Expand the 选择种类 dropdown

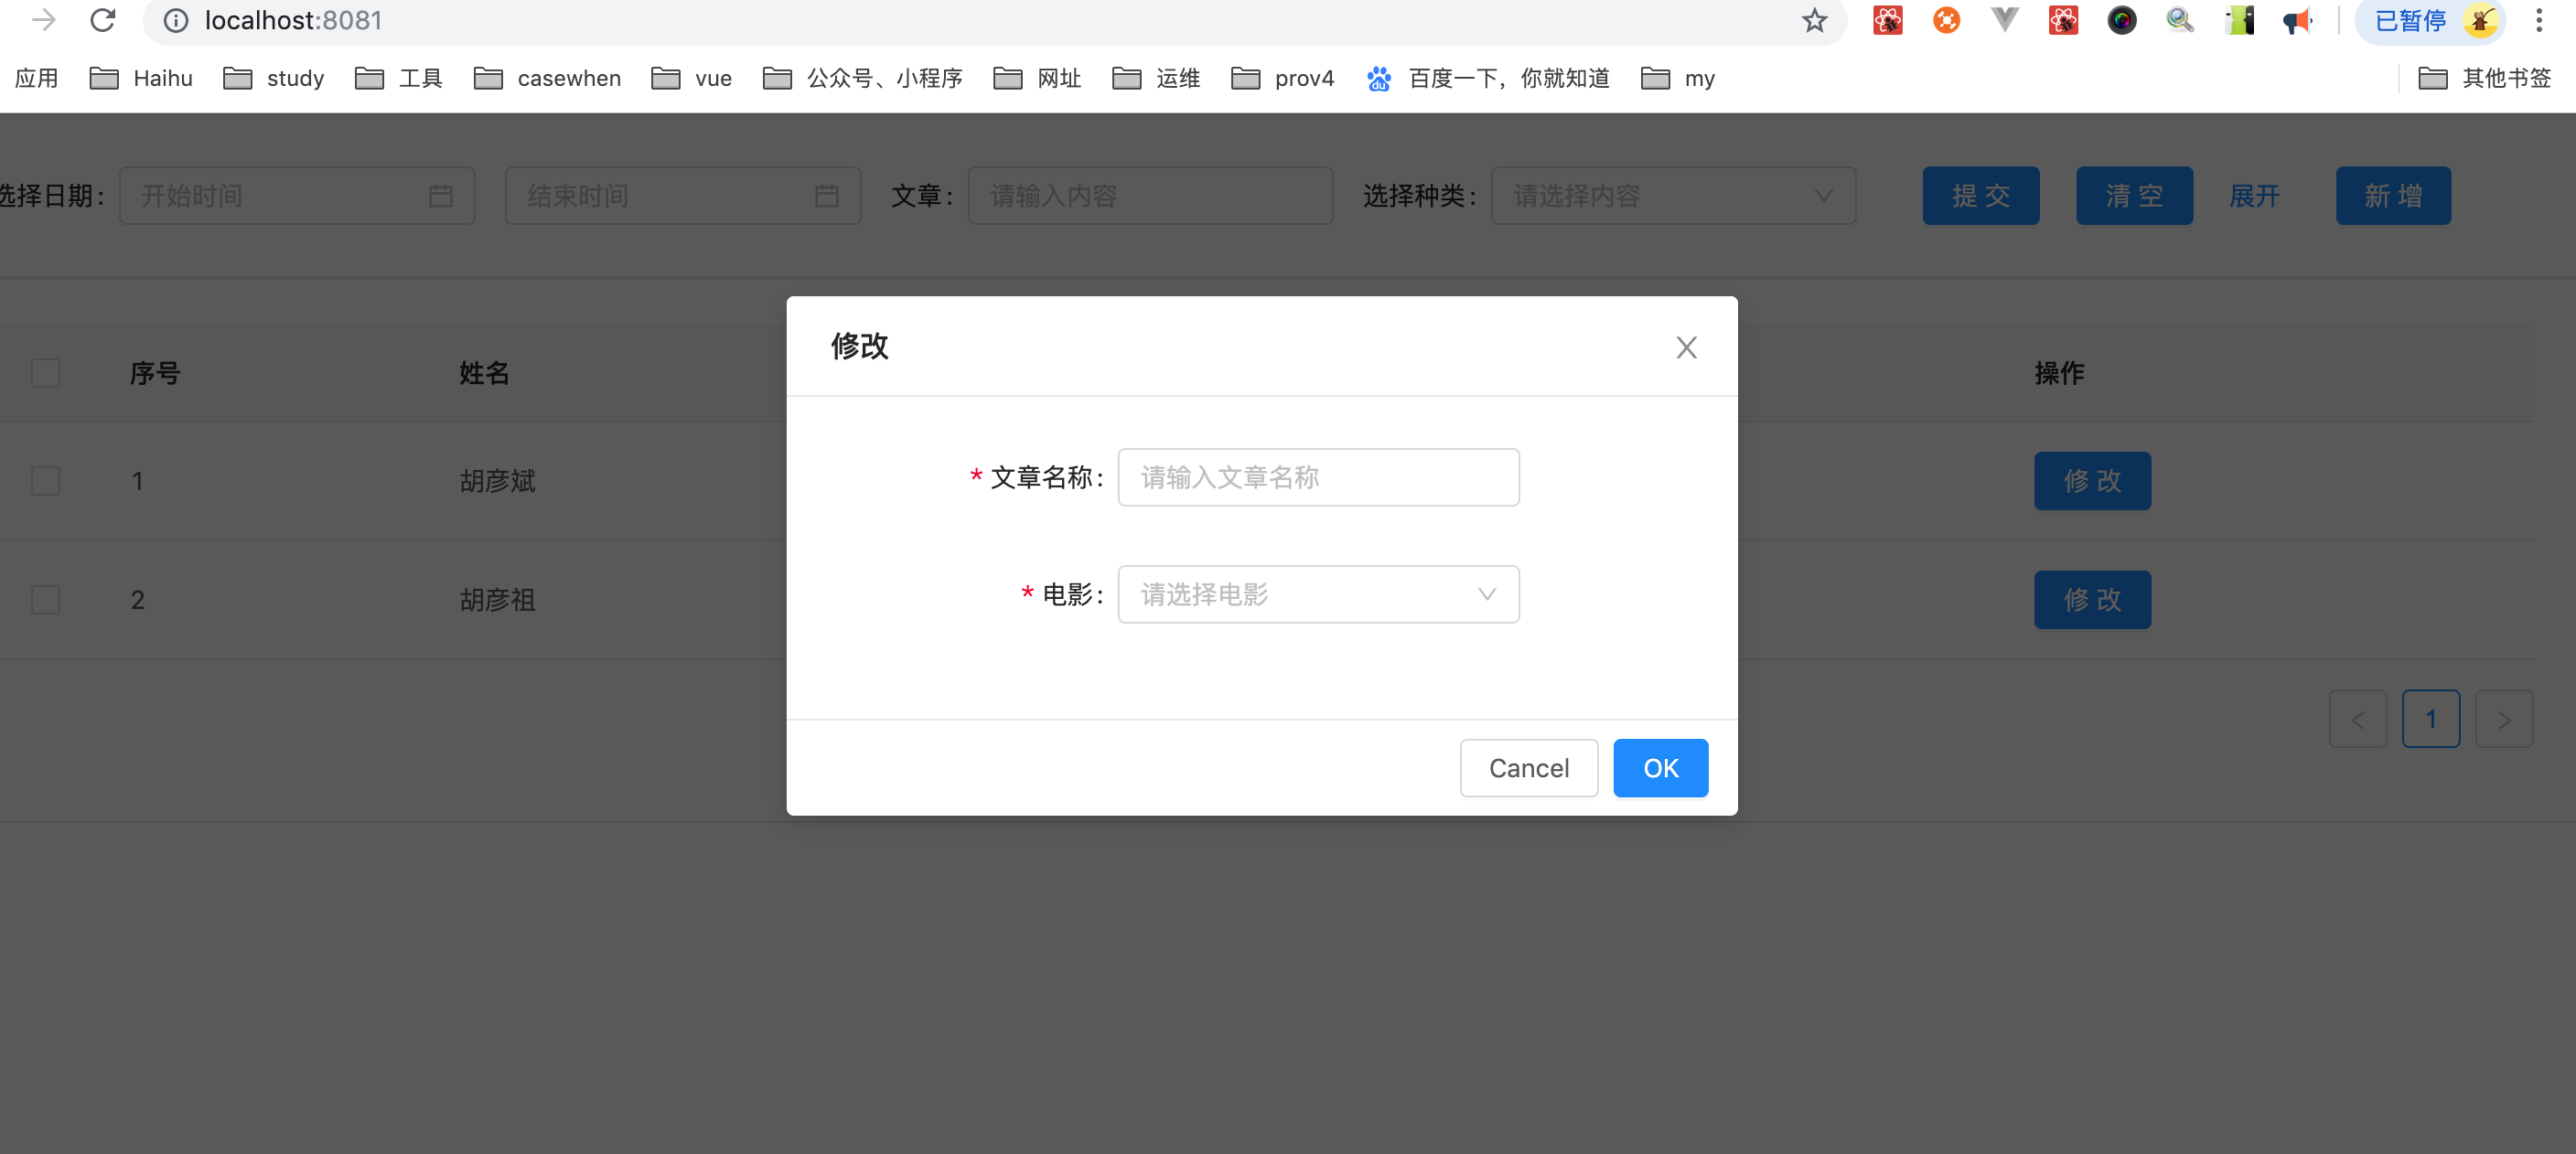(1672, 196)
